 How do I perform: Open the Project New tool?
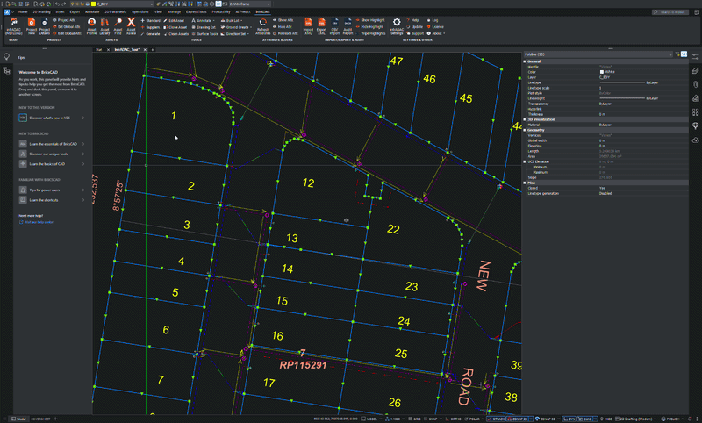(x=32, y=26)
